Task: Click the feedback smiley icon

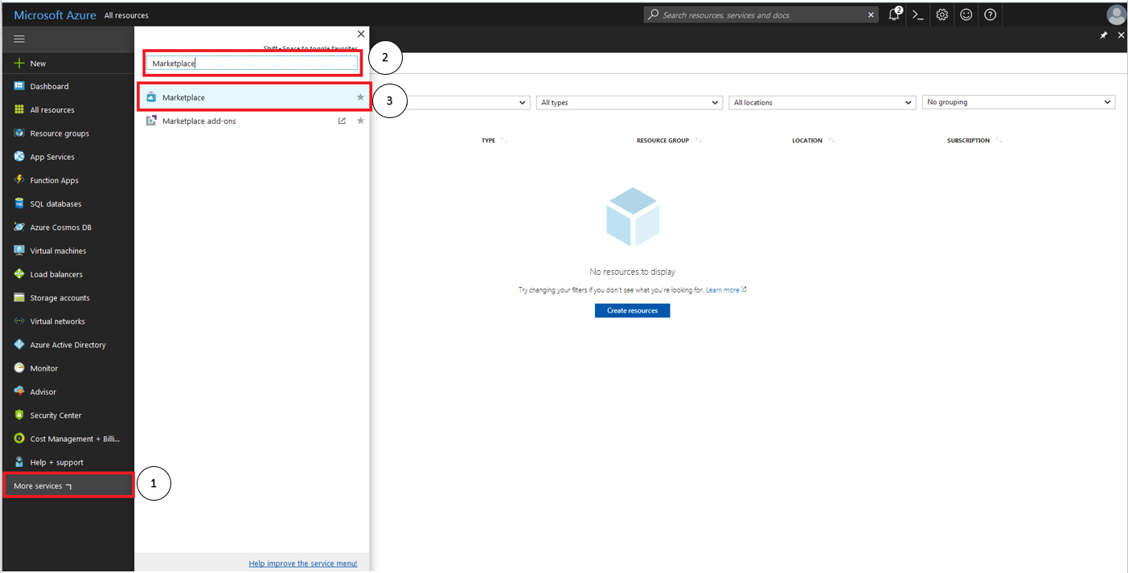Action: point(966,14)
